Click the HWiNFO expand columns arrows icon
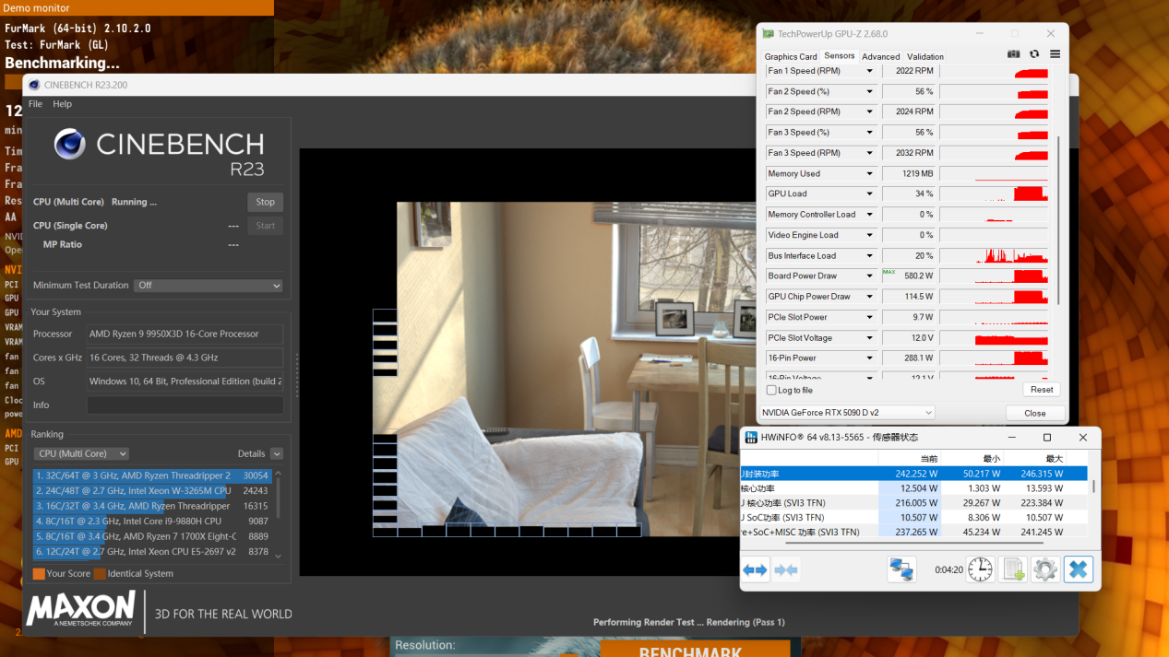The image size is (1169, 657). coord(756,570)
